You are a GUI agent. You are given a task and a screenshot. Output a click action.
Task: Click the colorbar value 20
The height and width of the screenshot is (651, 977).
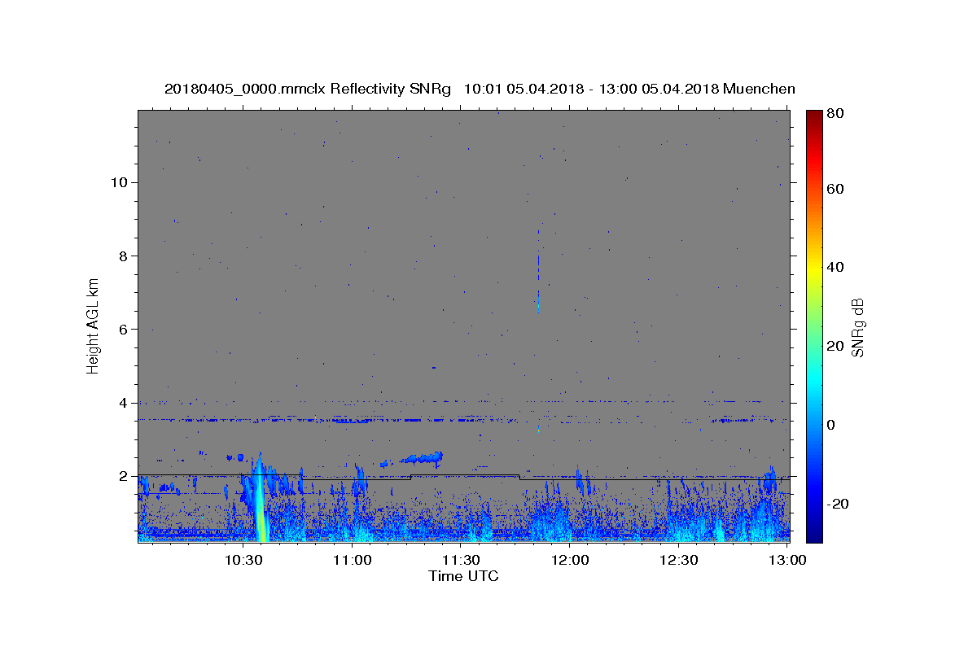834,346
